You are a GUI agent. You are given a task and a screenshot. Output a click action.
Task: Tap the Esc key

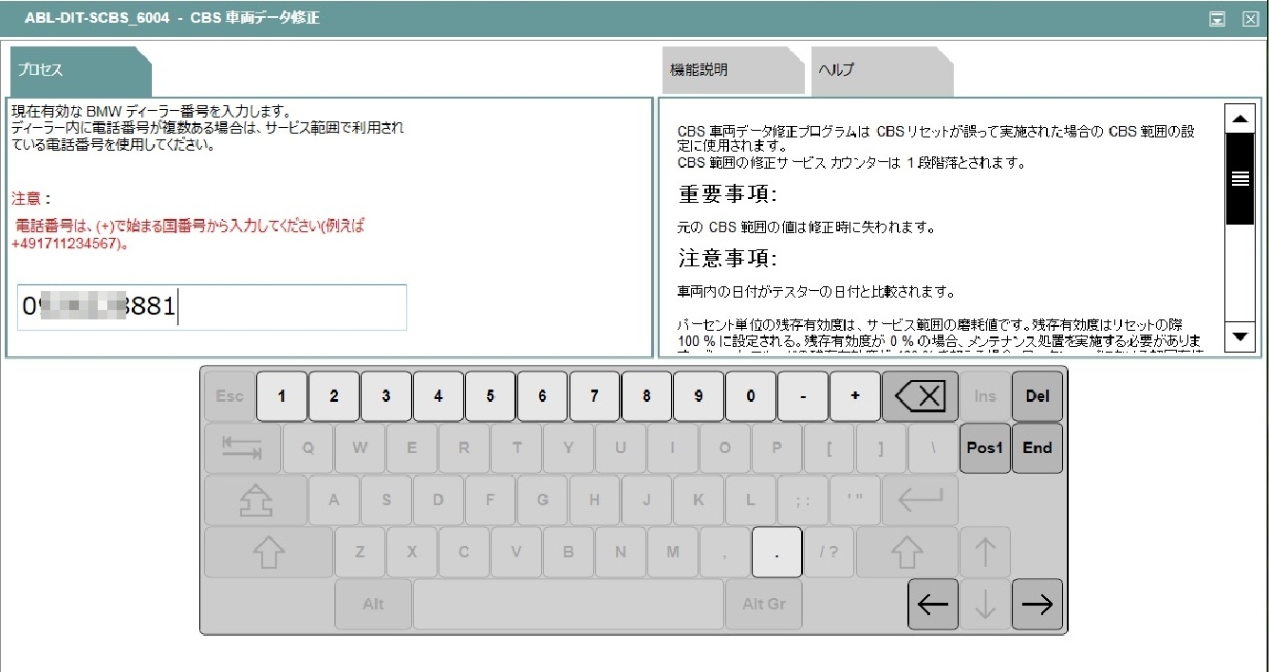[230, 396]
